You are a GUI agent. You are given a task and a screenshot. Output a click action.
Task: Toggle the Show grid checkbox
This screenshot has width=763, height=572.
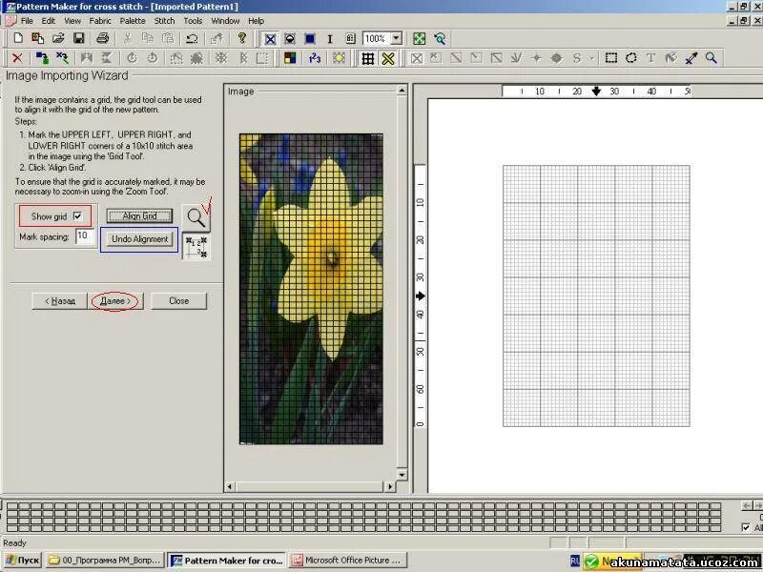point(77,216)
